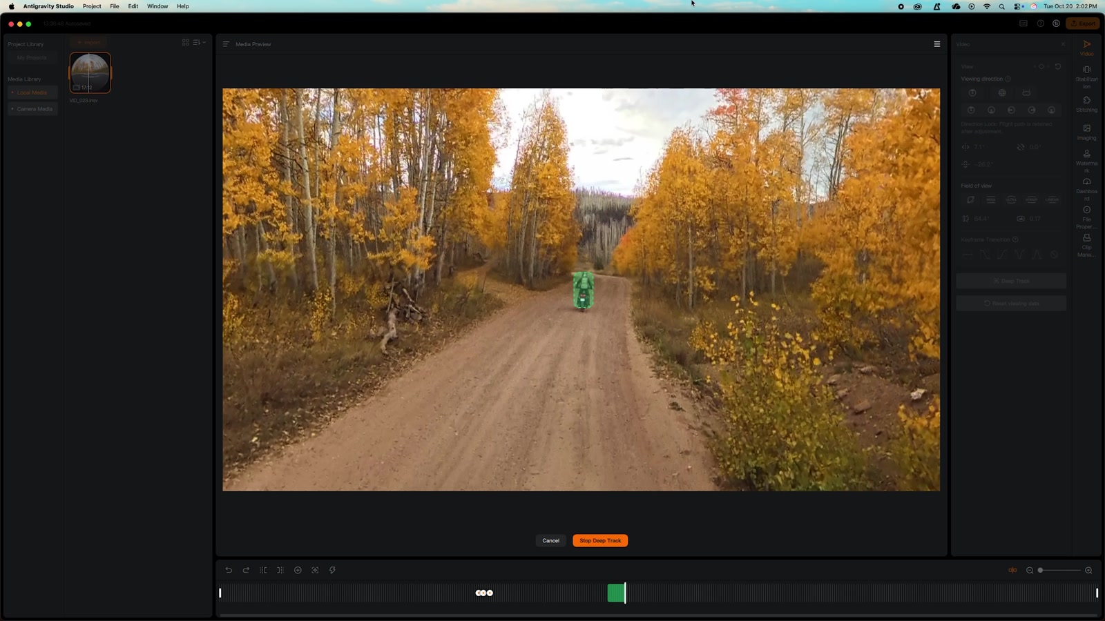Open the Project menu
This screenshot has width=1105, height=621.
tap(92, 6)
